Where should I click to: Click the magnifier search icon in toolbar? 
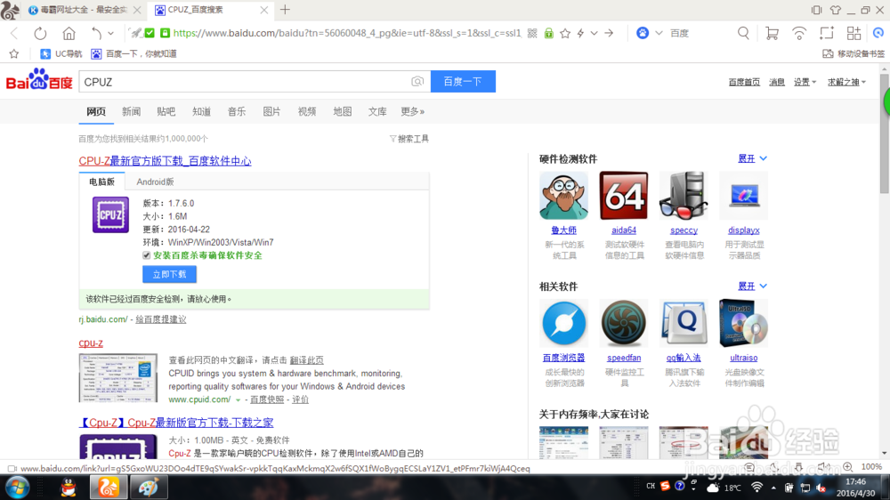(x=743, y=34)
